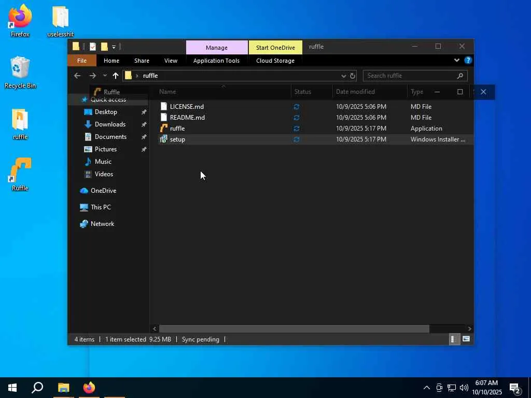The image size is (531, 398).
Task: Select the ruffle zipped folder on desktop
Action: tap(20, 124)
